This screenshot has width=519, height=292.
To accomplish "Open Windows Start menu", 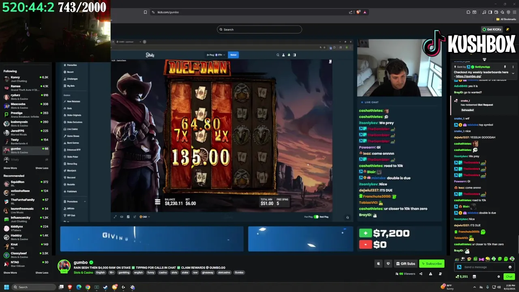I will pos(6,287).
